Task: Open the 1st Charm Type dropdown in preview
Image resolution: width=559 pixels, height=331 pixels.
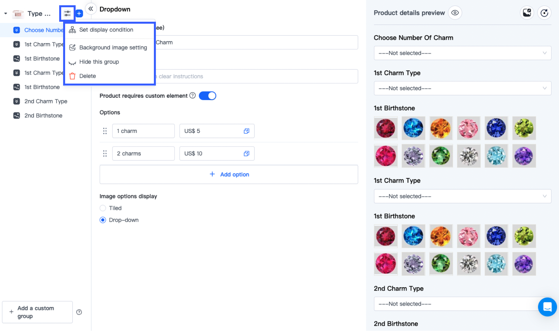Action: click(462, 88)
